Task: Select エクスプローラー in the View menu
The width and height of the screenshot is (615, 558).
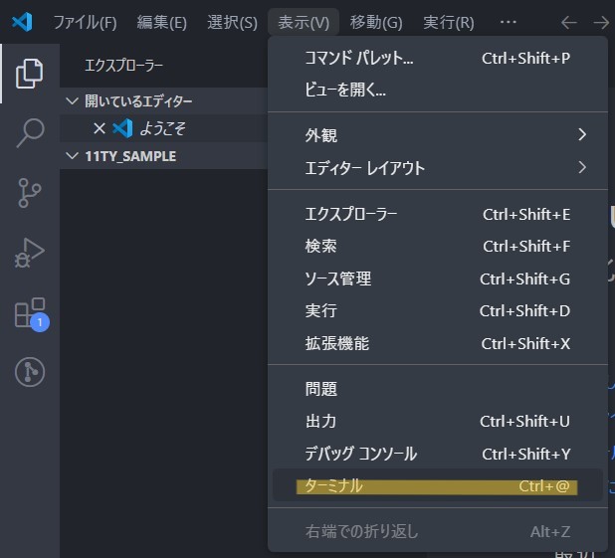Action: tap(438, 214)
